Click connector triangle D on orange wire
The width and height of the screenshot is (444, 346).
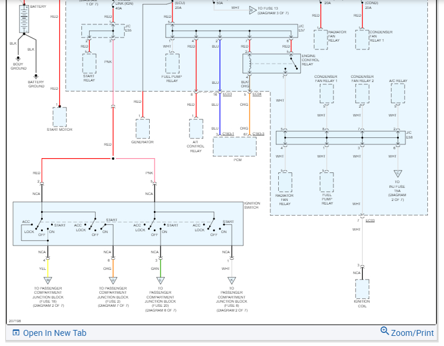pyautogui.click(x=113, y=281)
